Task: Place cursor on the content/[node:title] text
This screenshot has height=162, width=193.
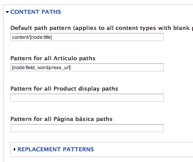Action: coord(32,37)
